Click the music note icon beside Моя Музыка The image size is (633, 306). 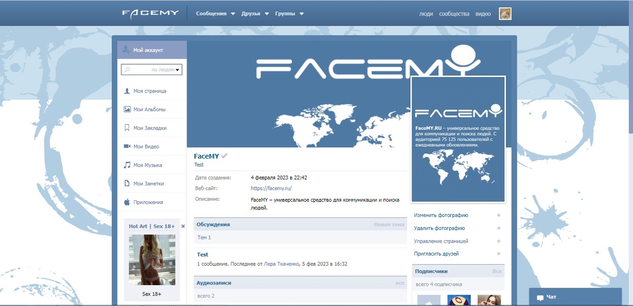tap(127, 165)
